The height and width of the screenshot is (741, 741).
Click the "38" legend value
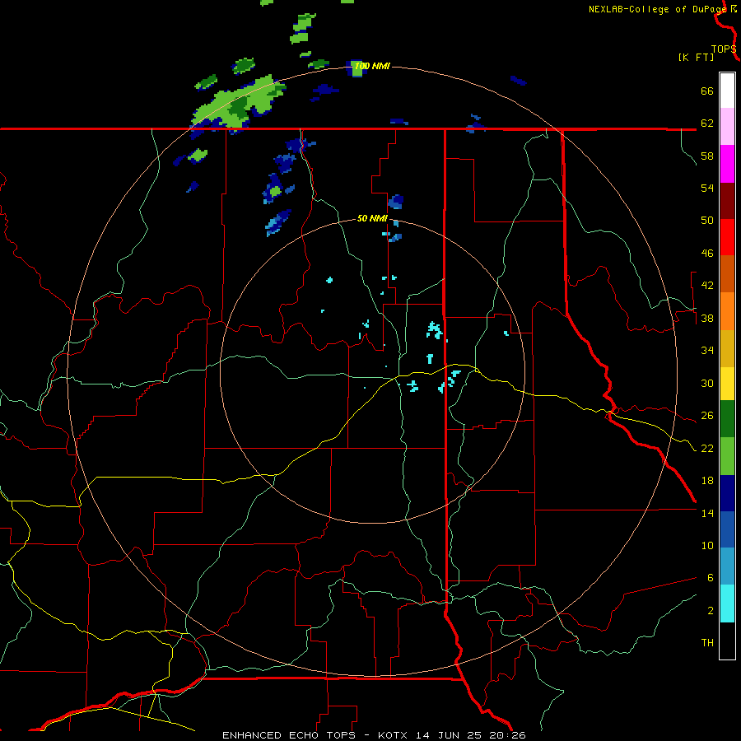pos(707,318)
